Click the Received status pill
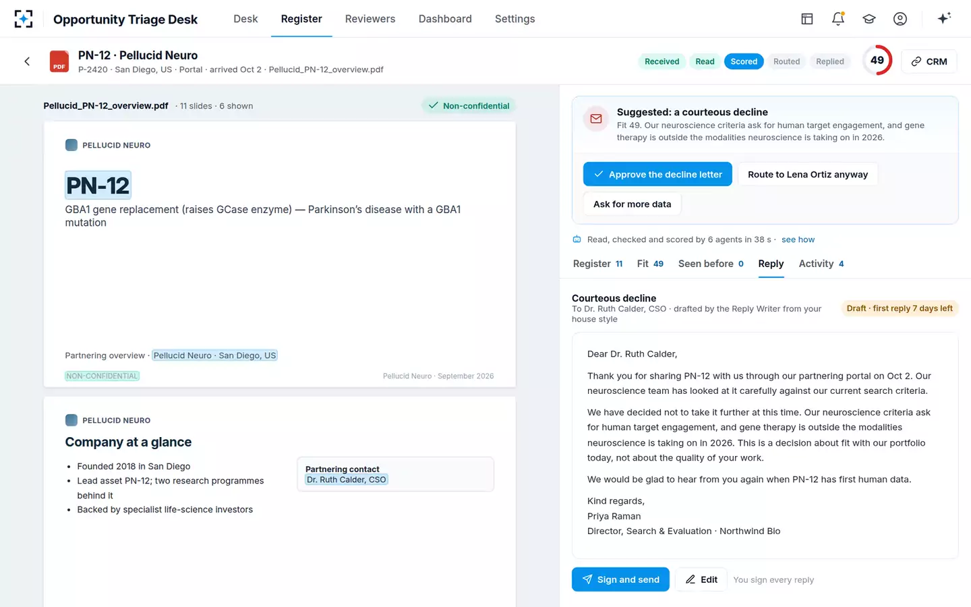The height and width of the screenshot is (607, 971). click(661, 61)
